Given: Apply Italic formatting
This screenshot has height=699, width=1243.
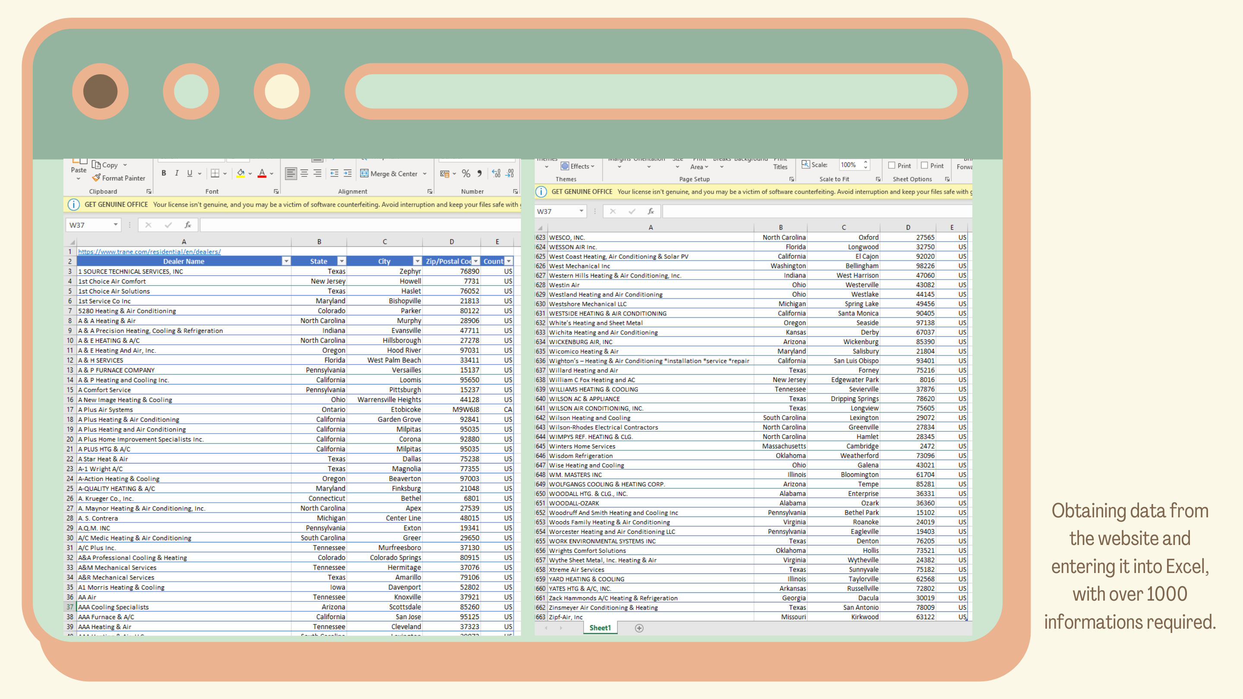Looking at the screenshot, I should 177,173.
